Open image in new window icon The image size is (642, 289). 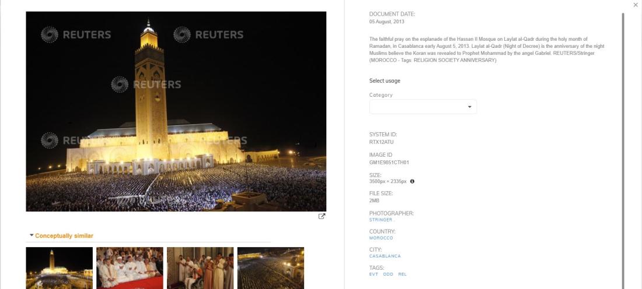(x=322, y=216)
